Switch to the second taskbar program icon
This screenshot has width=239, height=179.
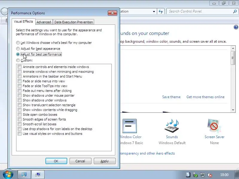pyautogui.click(x=38, y=175)
